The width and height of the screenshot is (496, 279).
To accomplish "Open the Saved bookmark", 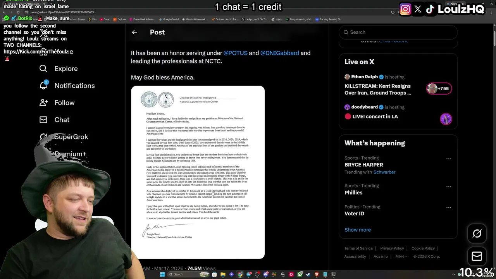I will [105, 19].
